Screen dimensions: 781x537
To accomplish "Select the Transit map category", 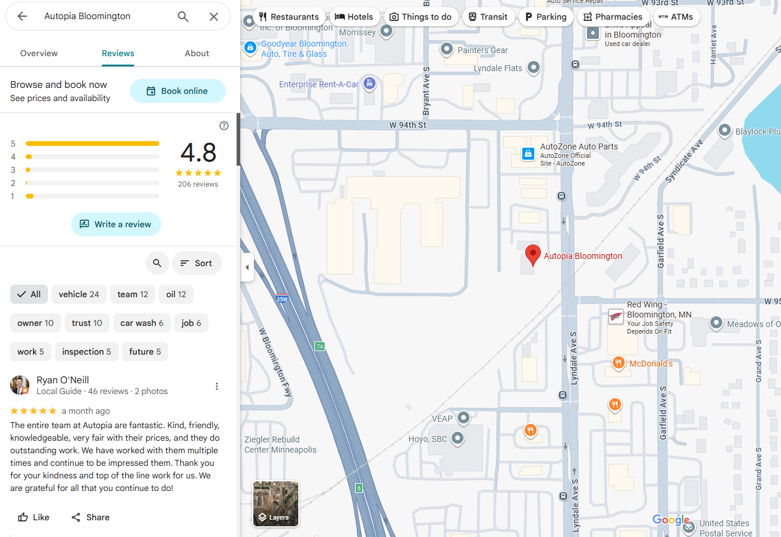I will (x=488, y=17).
